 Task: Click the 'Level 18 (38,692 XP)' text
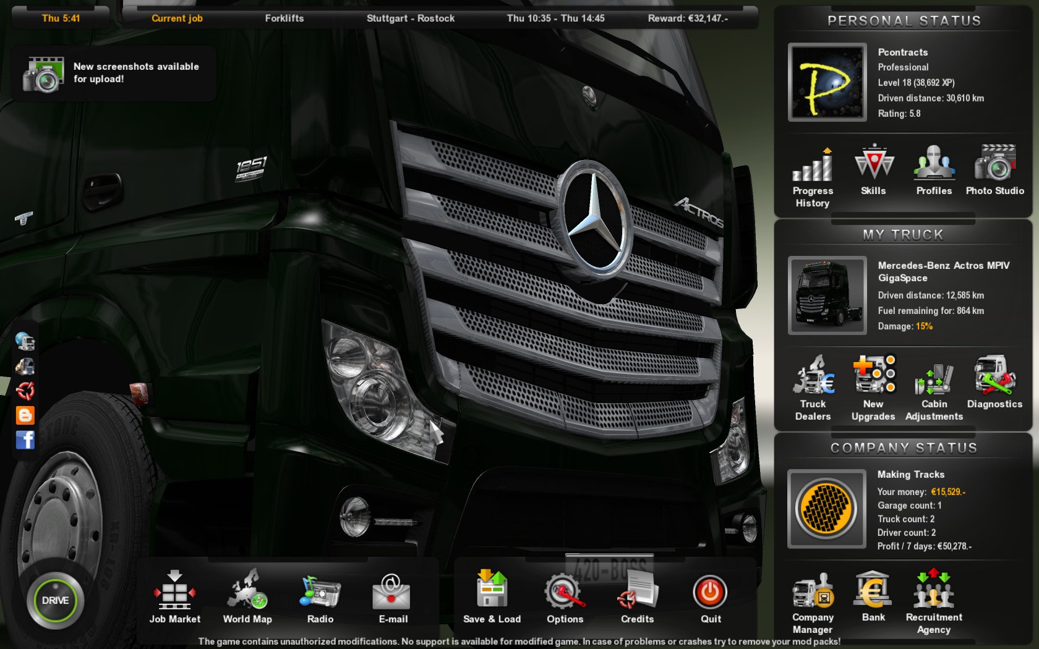916,83
